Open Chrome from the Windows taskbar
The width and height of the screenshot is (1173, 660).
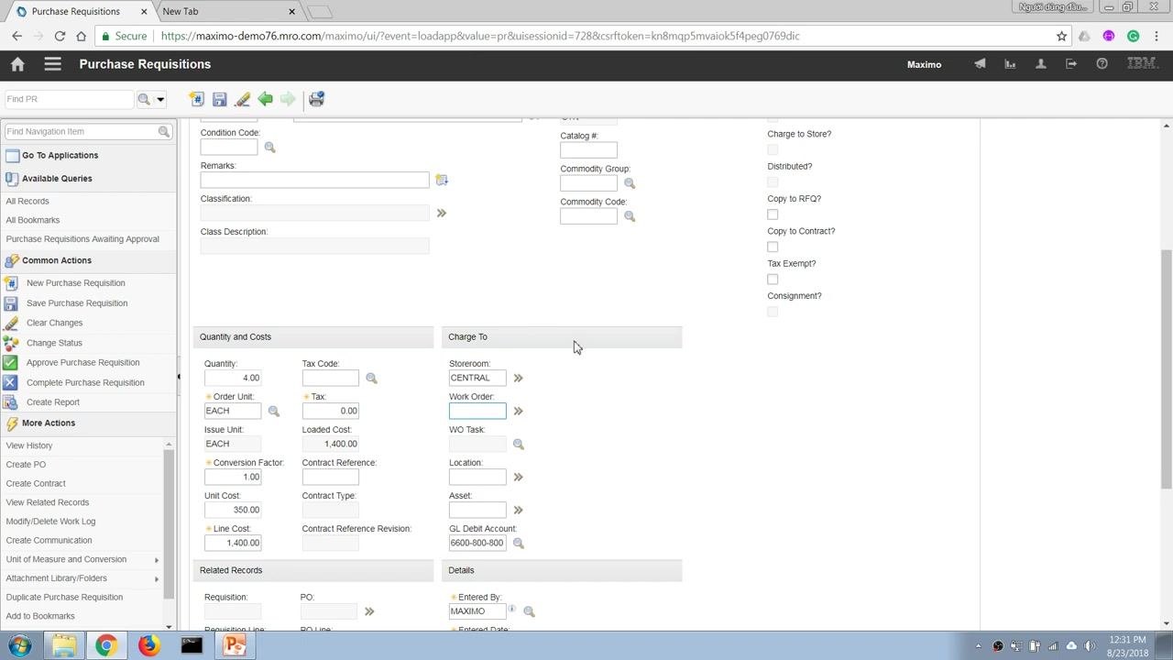pos(105,645)
